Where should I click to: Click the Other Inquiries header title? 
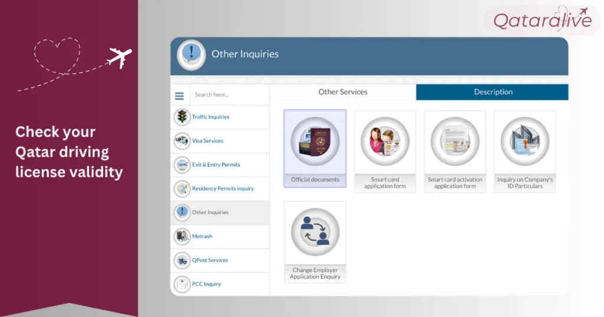coord(245,54)
